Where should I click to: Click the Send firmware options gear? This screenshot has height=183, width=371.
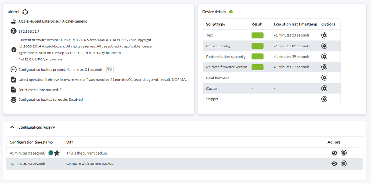point(324,78)
